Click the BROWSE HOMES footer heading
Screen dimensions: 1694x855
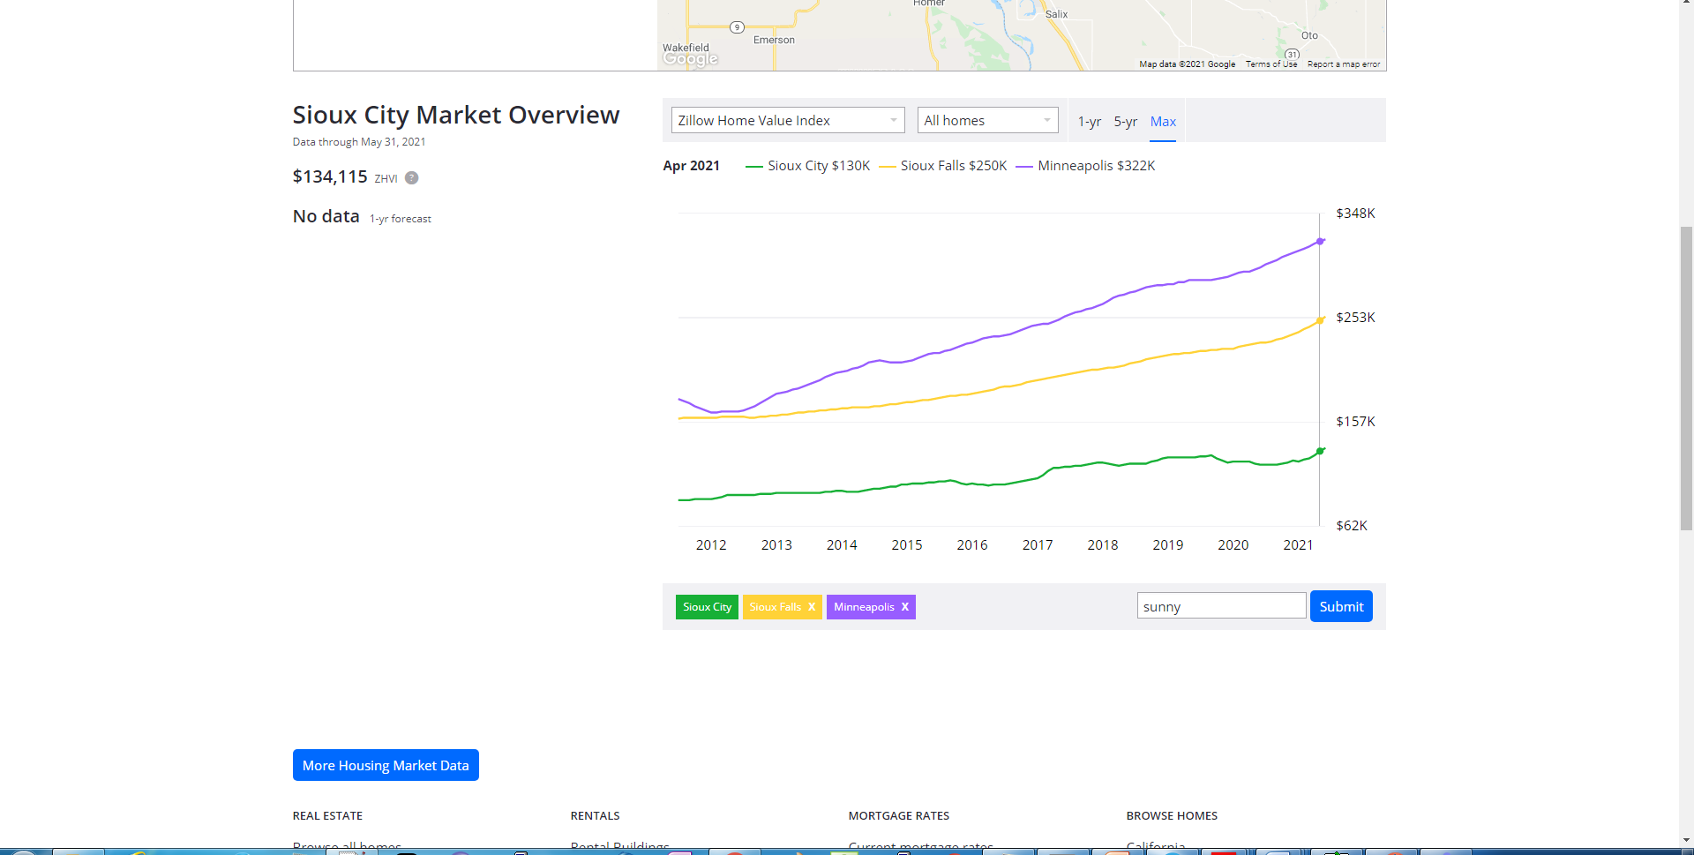pos(1172,816)
